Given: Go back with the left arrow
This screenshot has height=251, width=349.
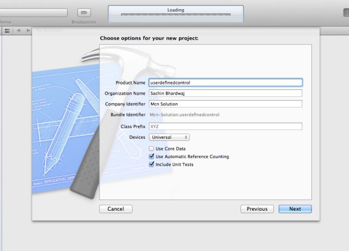Looking at the screenshot, I should pyautogui.click(x=19, y=31).
